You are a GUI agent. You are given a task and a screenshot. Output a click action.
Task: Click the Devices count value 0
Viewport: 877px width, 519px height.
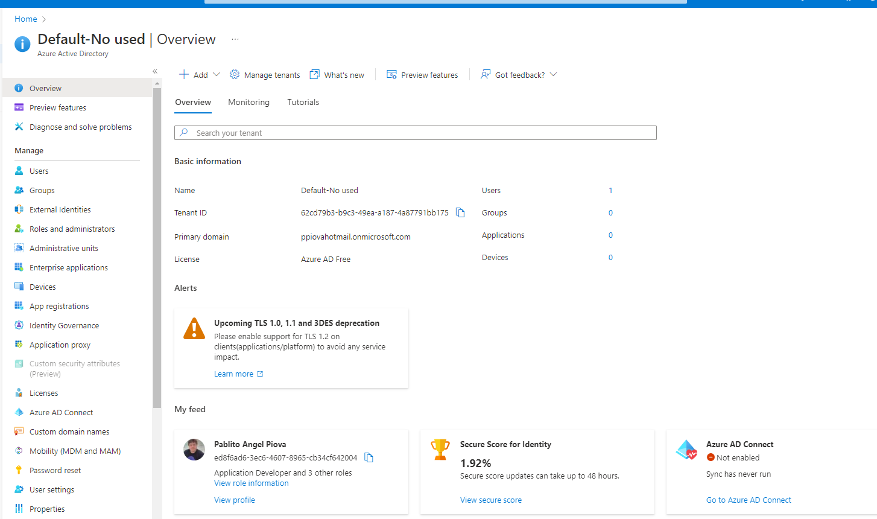(610, 257)
